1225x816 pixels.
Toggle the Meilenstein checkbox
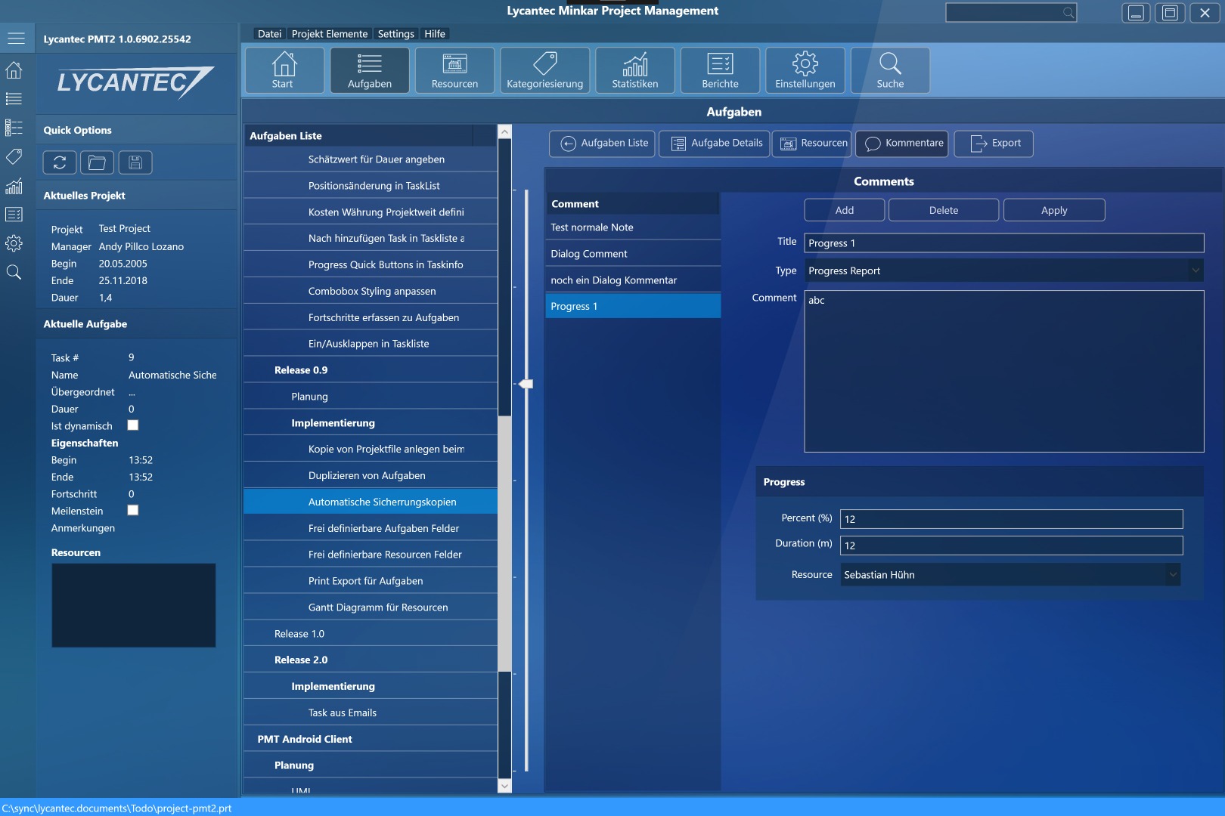(133, 510)
